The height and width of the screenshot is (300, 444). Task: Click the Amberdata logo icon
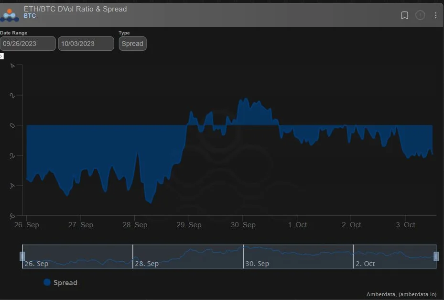tap(10, 15)
